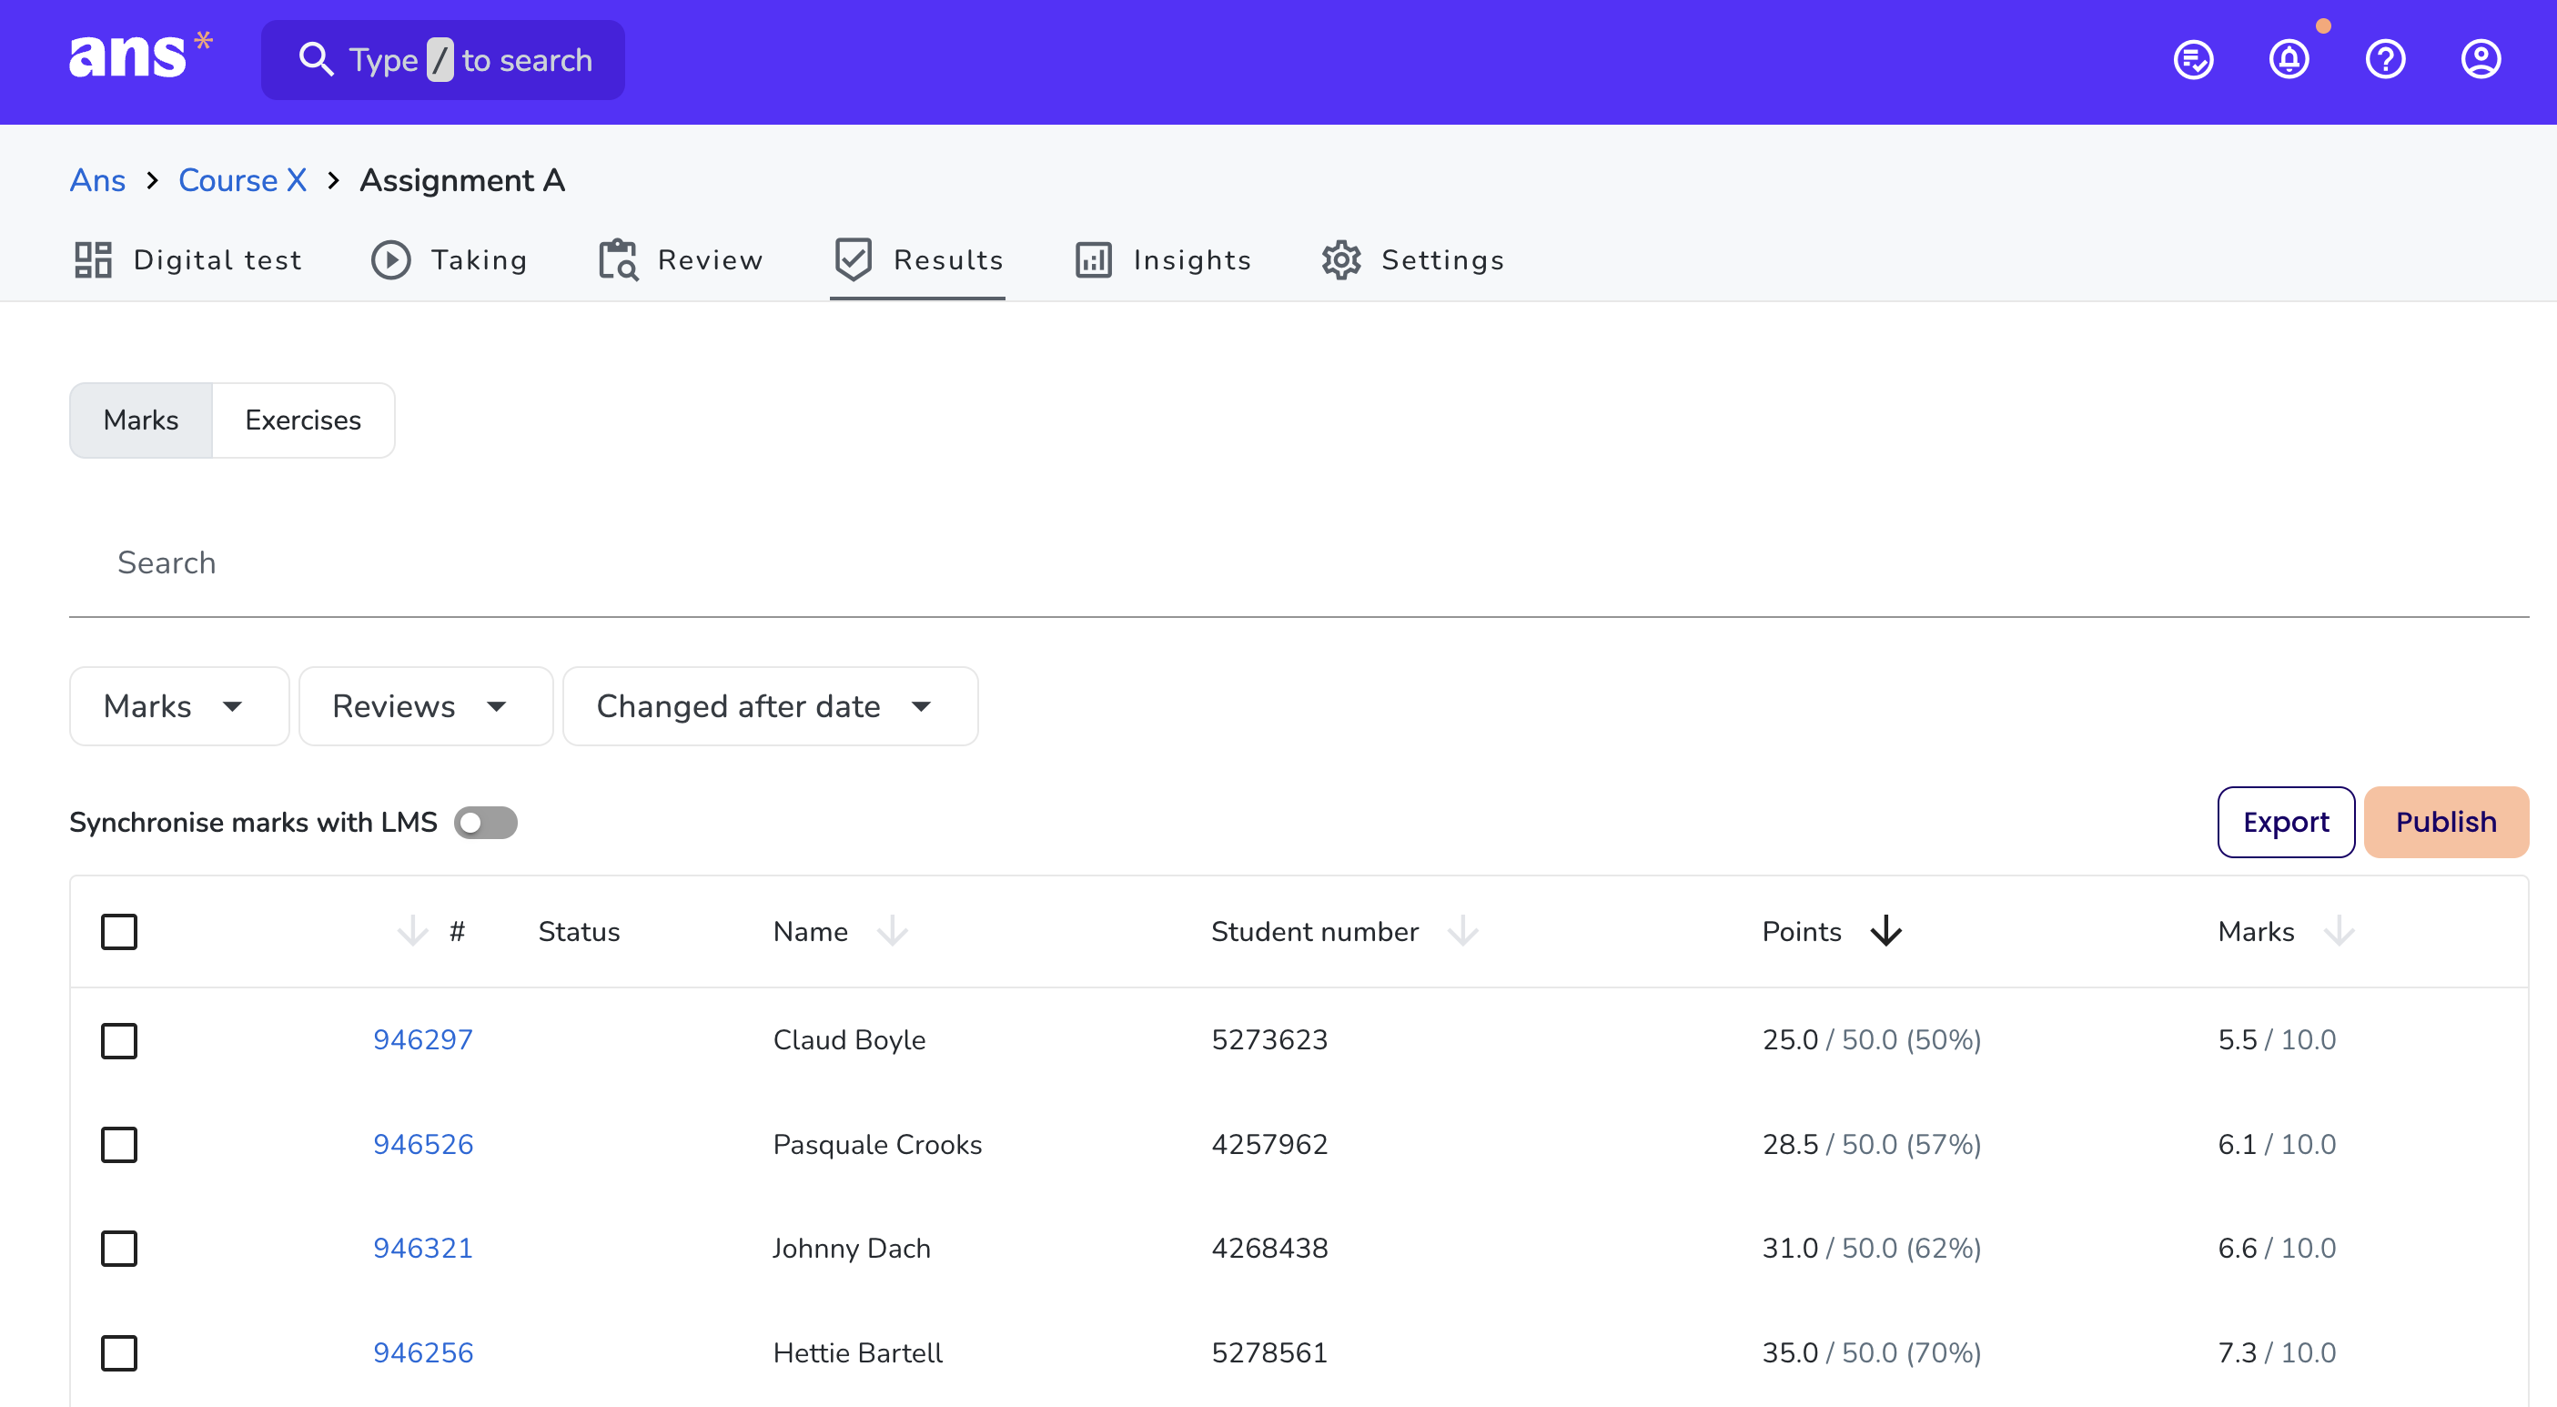Switch to the Insights tab
Viewport: 2557px width, 1407px height.
pyautogui.click(x=1162, y=260)
